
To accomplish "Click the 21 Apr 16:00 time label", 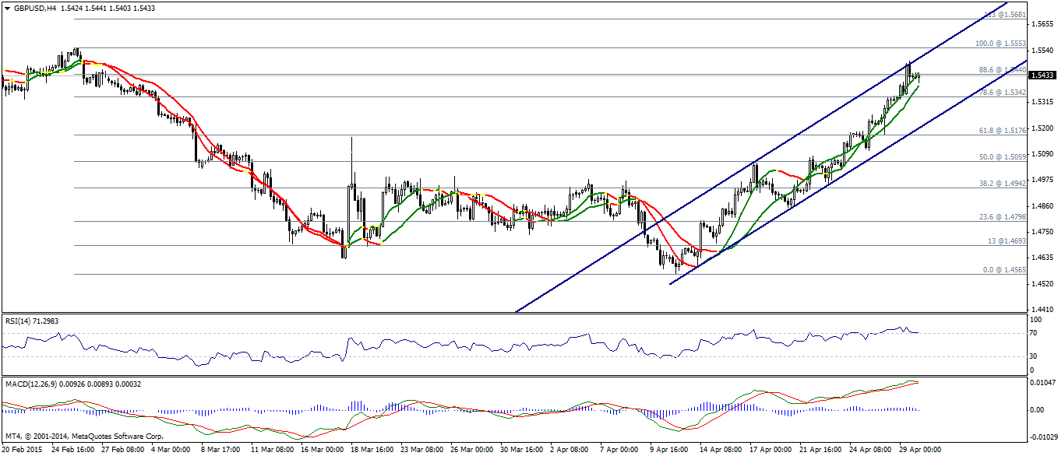I will (821, 449).
